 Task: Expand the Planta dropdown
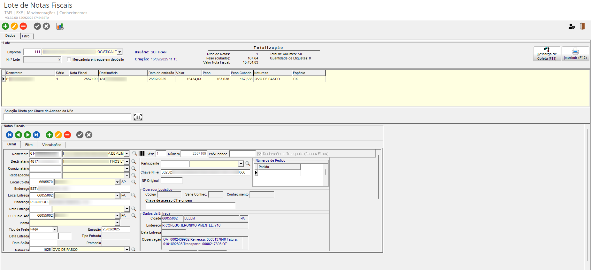117,223
